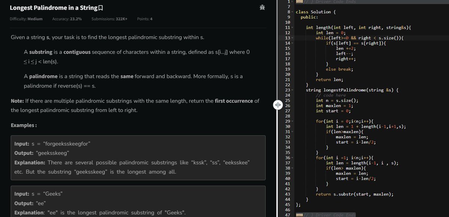
Task: Click the output "ee" text
Action: click(40, 204)
